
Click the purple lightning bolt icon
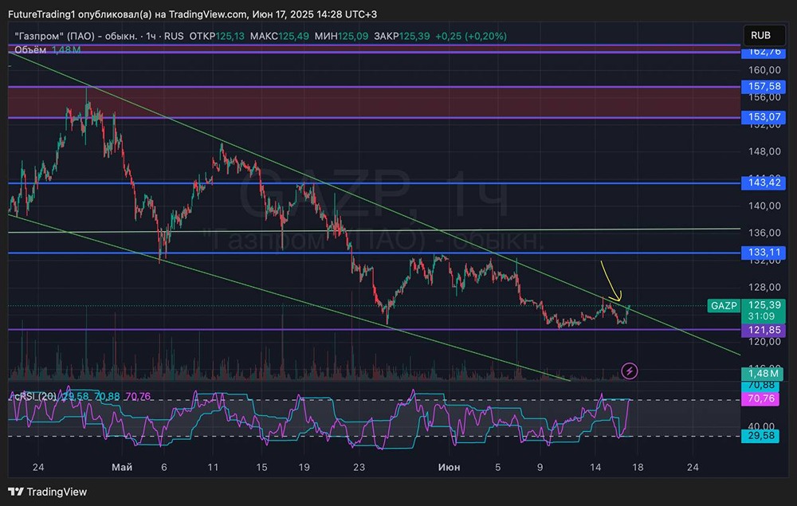coord(630,371)
